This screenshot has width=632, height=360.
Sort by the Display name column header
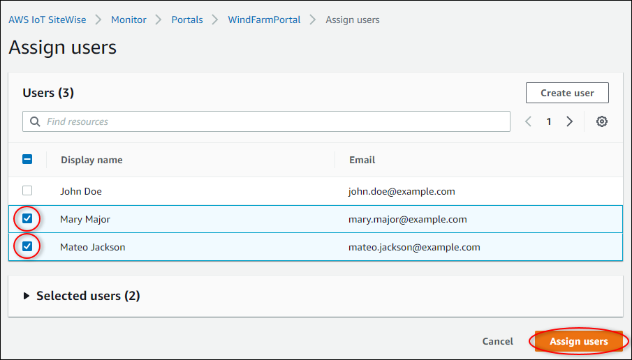pos(91,160)
